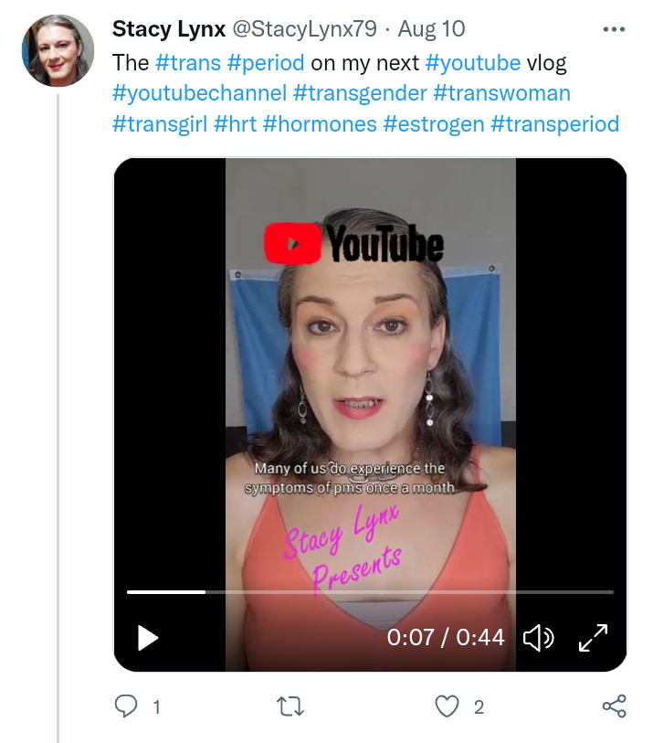
Task: Expand video to fullscreen with arrows icon
Action: (x=593, y=638)
